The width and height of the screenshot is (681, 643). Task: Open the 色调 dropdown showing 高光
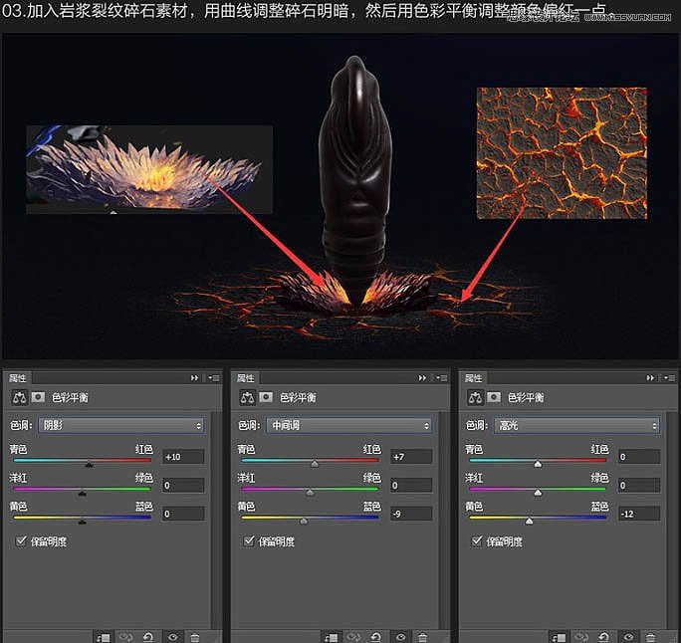tap(576, 425)
